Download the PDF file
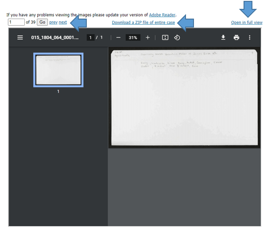Screen dimensions: 275x234 tap(224, 38)
